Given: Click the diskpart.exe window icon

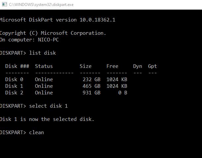Looking at the screenshot, I should [4, 4].
